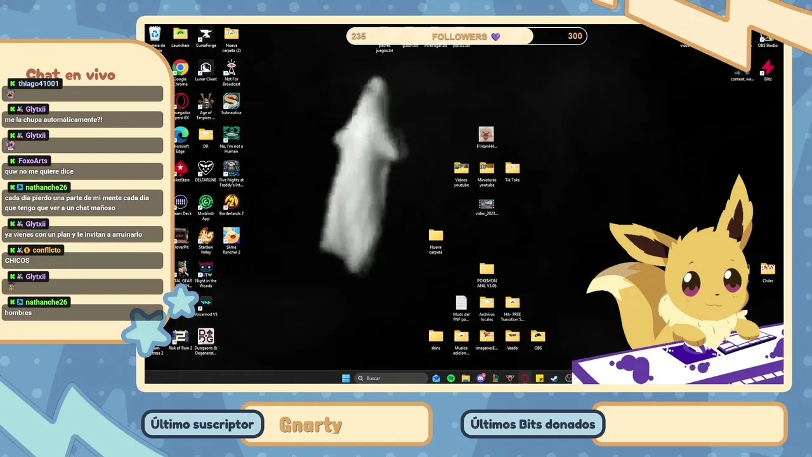Open the Miniaturas youtube folder
Image resolution: width=812 pixels, height=457 pixels.
[x=487, y=174]
